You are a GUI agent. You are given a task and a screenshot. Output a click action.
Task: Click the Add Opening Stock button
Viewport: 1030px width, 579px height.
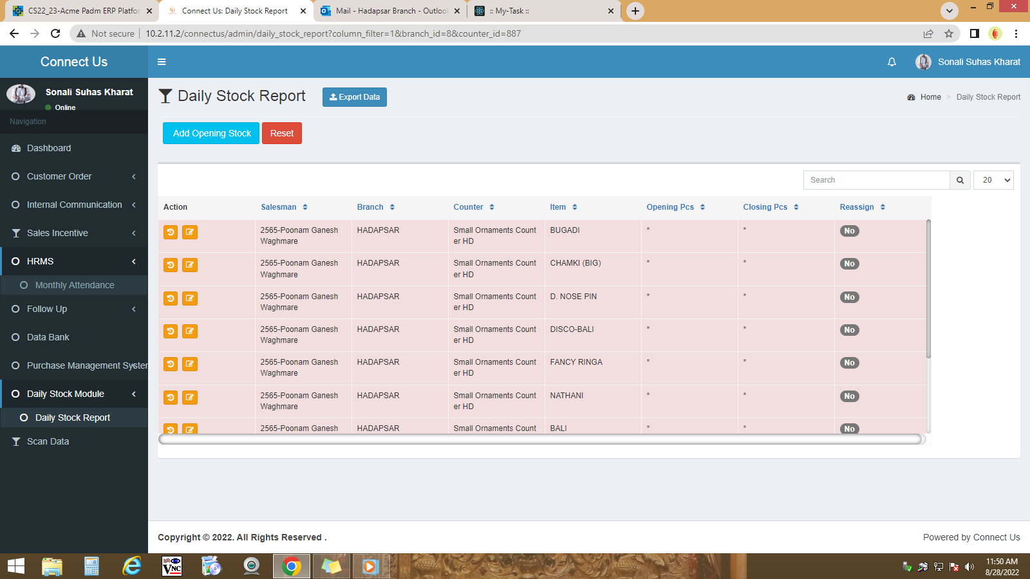coord(211,133)
